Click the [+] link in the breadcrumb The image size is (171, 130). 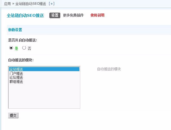[52, 4]
